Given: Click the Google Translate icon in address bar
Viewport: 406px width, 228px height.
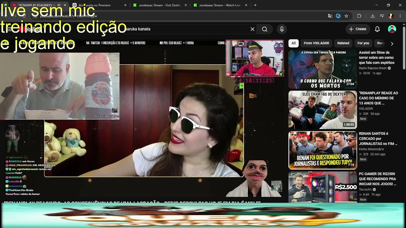Looking at the screenshot, I should pyautogui.click(x=330, y=16).
